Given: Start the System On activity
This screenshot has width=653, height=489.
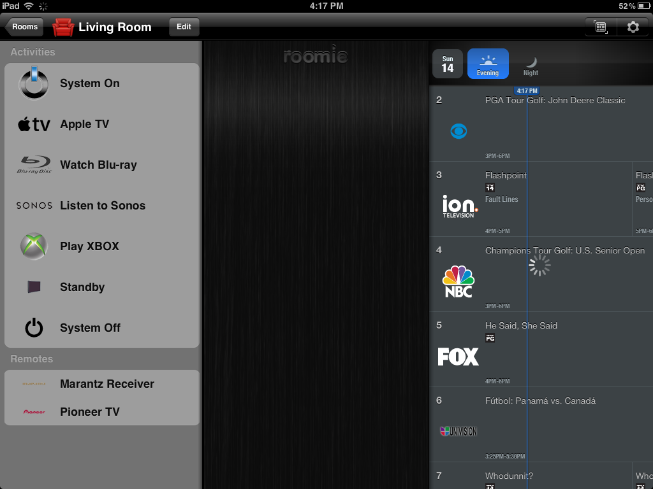Looking at the screenshot, I should (102, 83).
